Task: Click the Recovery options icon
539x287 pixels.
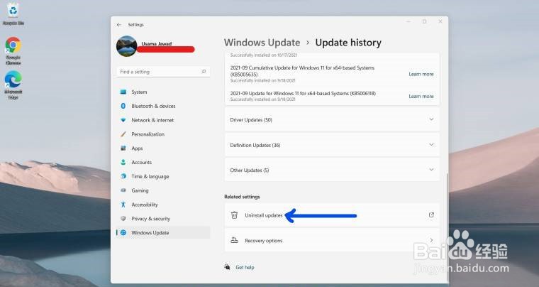Action: pyautogui.click(x=234, y=240)
